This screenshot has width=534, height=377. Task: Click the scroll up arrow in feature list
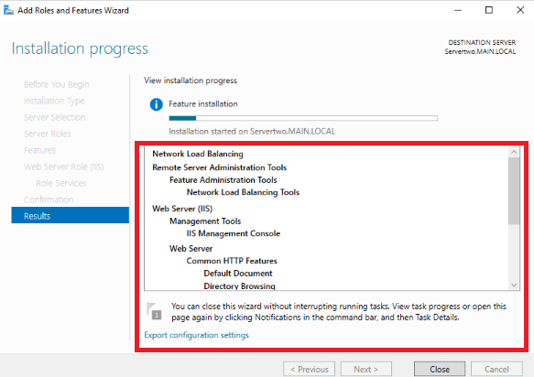point(514,152)
